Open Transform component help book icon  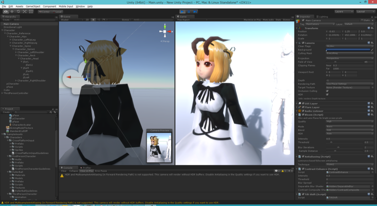[x=369, y=28]
